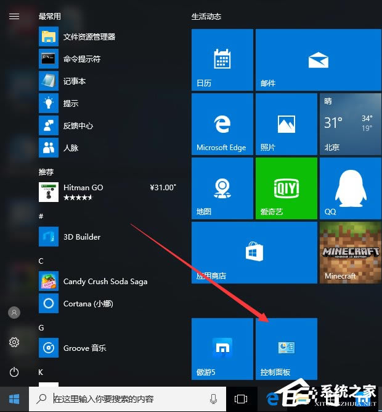
Task: Click the letter C group header
Action: click(41, 261)
